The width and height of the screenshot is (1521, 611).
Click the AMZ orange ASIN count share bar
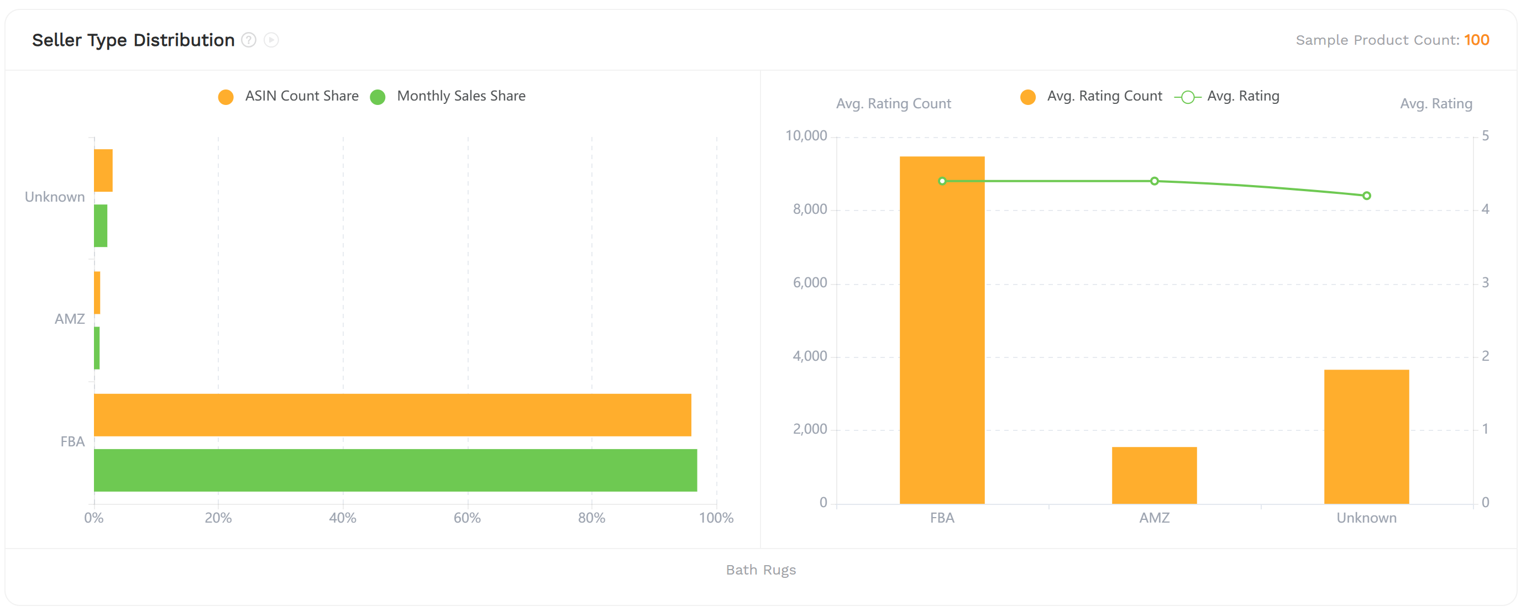click(97, 293)
